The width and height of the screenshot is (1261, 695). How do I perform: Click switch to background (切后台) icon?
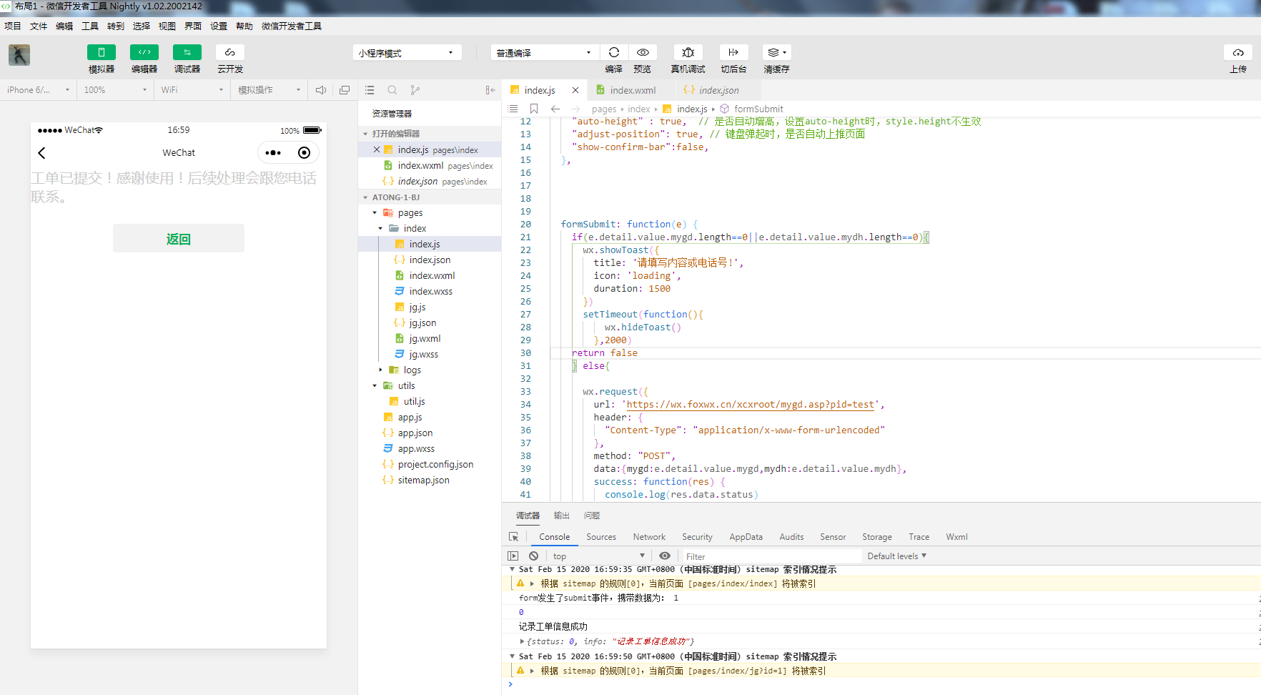click(x=733, y=52)
